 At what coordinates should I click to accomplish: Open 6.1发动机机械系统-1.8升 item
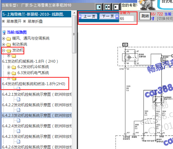30,61
